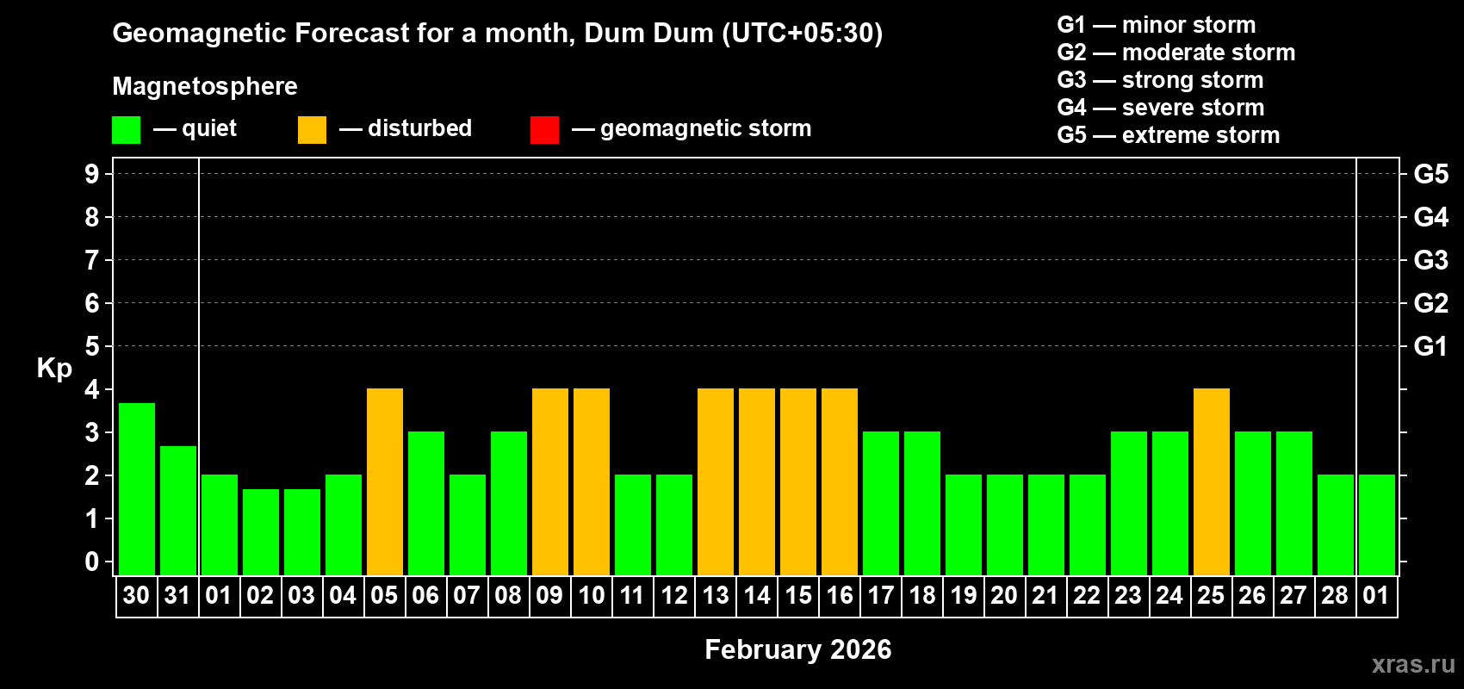This screenshot has height=689, width=1464.
Task: Click the orange bar for day 09
Action: tap(550, 482)
